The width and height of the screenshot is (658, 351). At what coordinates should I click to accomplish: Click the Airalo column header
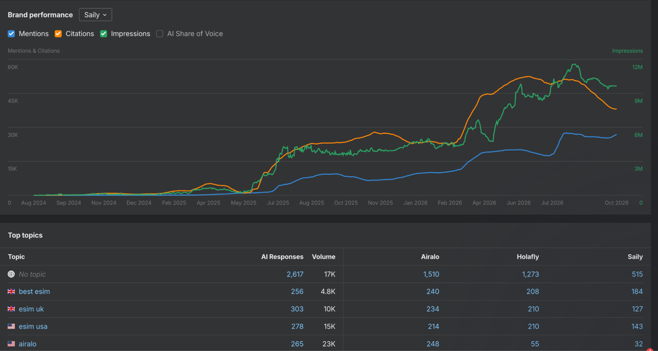[430, 257]
